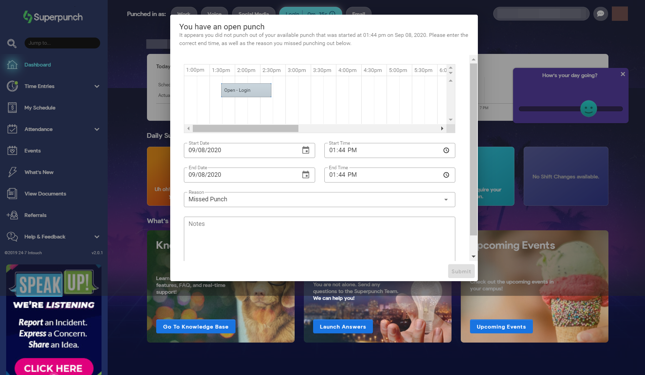Go to View Documents
The width and height of the screenshot is (645, 375).
pyautogui.click(x=45, y=194)
